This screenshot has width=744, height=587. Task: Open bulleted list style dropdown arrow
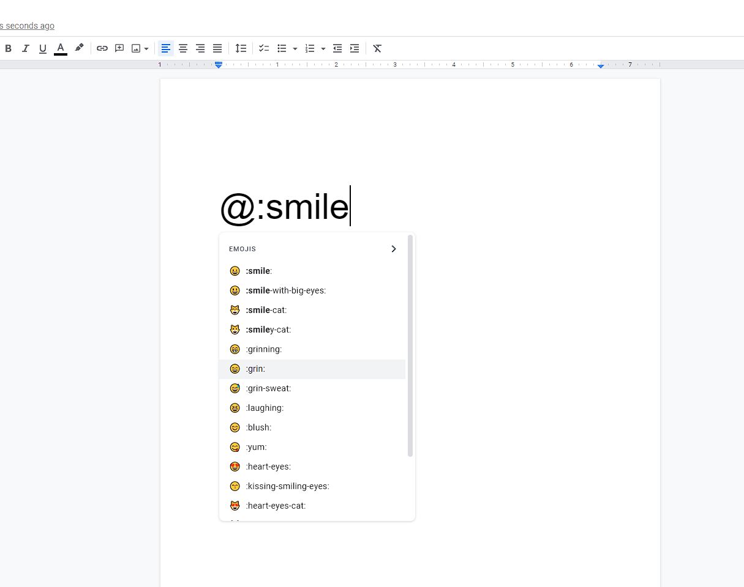pyautogui.click(x=295, y=48)
